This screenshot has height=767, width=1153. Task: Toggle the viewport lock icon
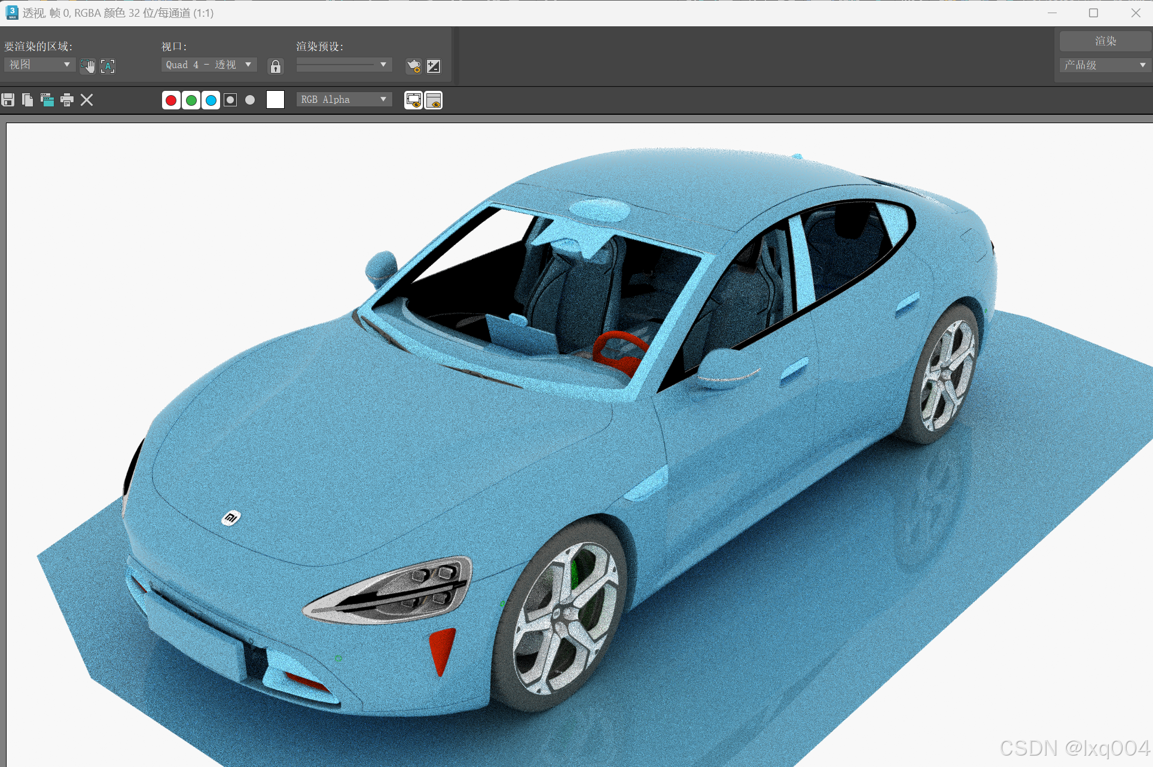tap(275, 66)
